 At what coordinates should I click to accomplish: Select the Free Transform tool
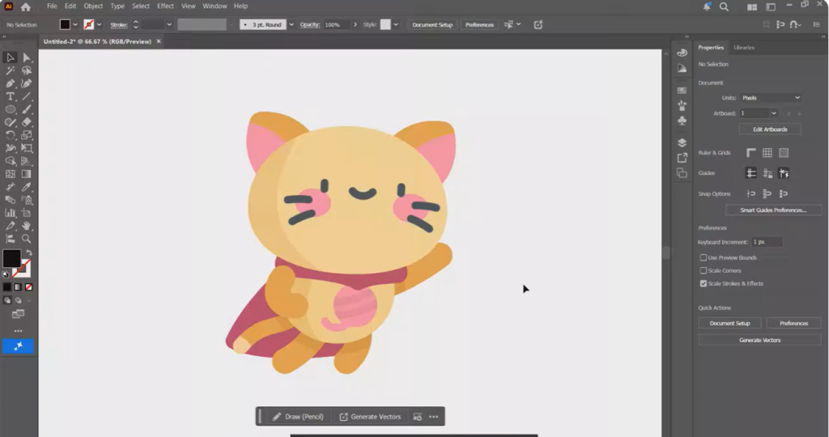tap(27, 148)
